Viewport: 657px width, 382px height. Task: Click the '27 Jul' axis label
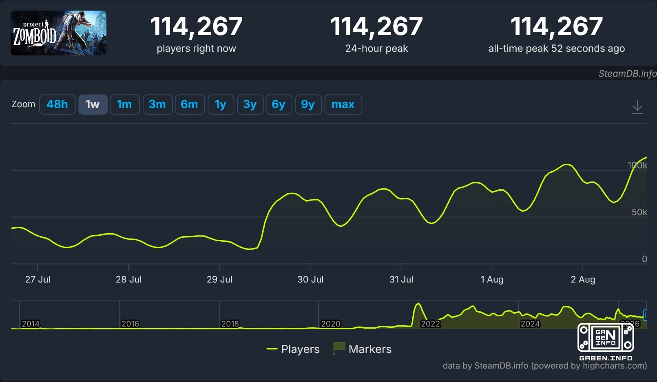pos(38,279)
